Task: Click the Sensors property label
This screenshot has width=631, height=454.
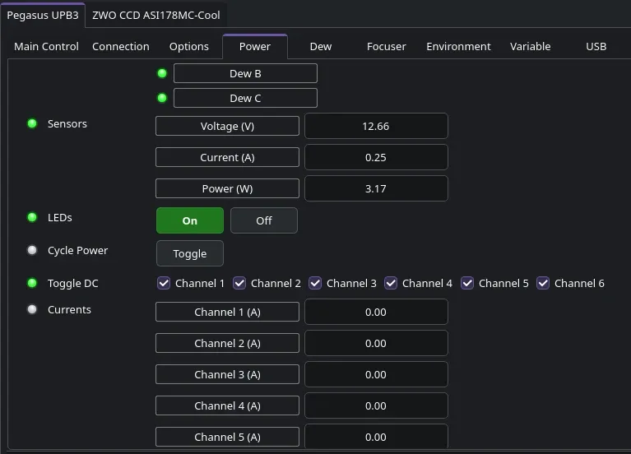Action: tap(67, 123)
